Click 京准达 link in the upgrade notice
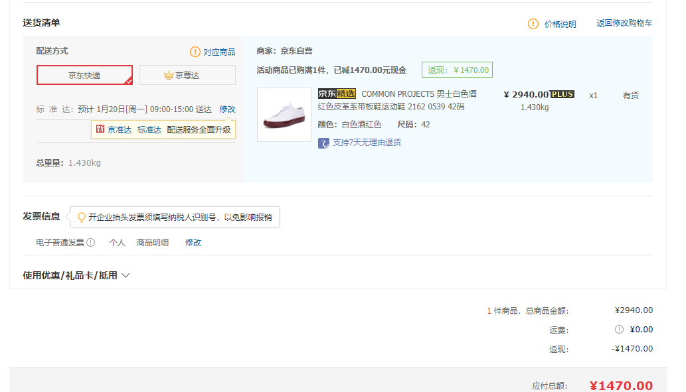Image resolution: width=686 pixels, height=392 pixels. tap(120, 130)
